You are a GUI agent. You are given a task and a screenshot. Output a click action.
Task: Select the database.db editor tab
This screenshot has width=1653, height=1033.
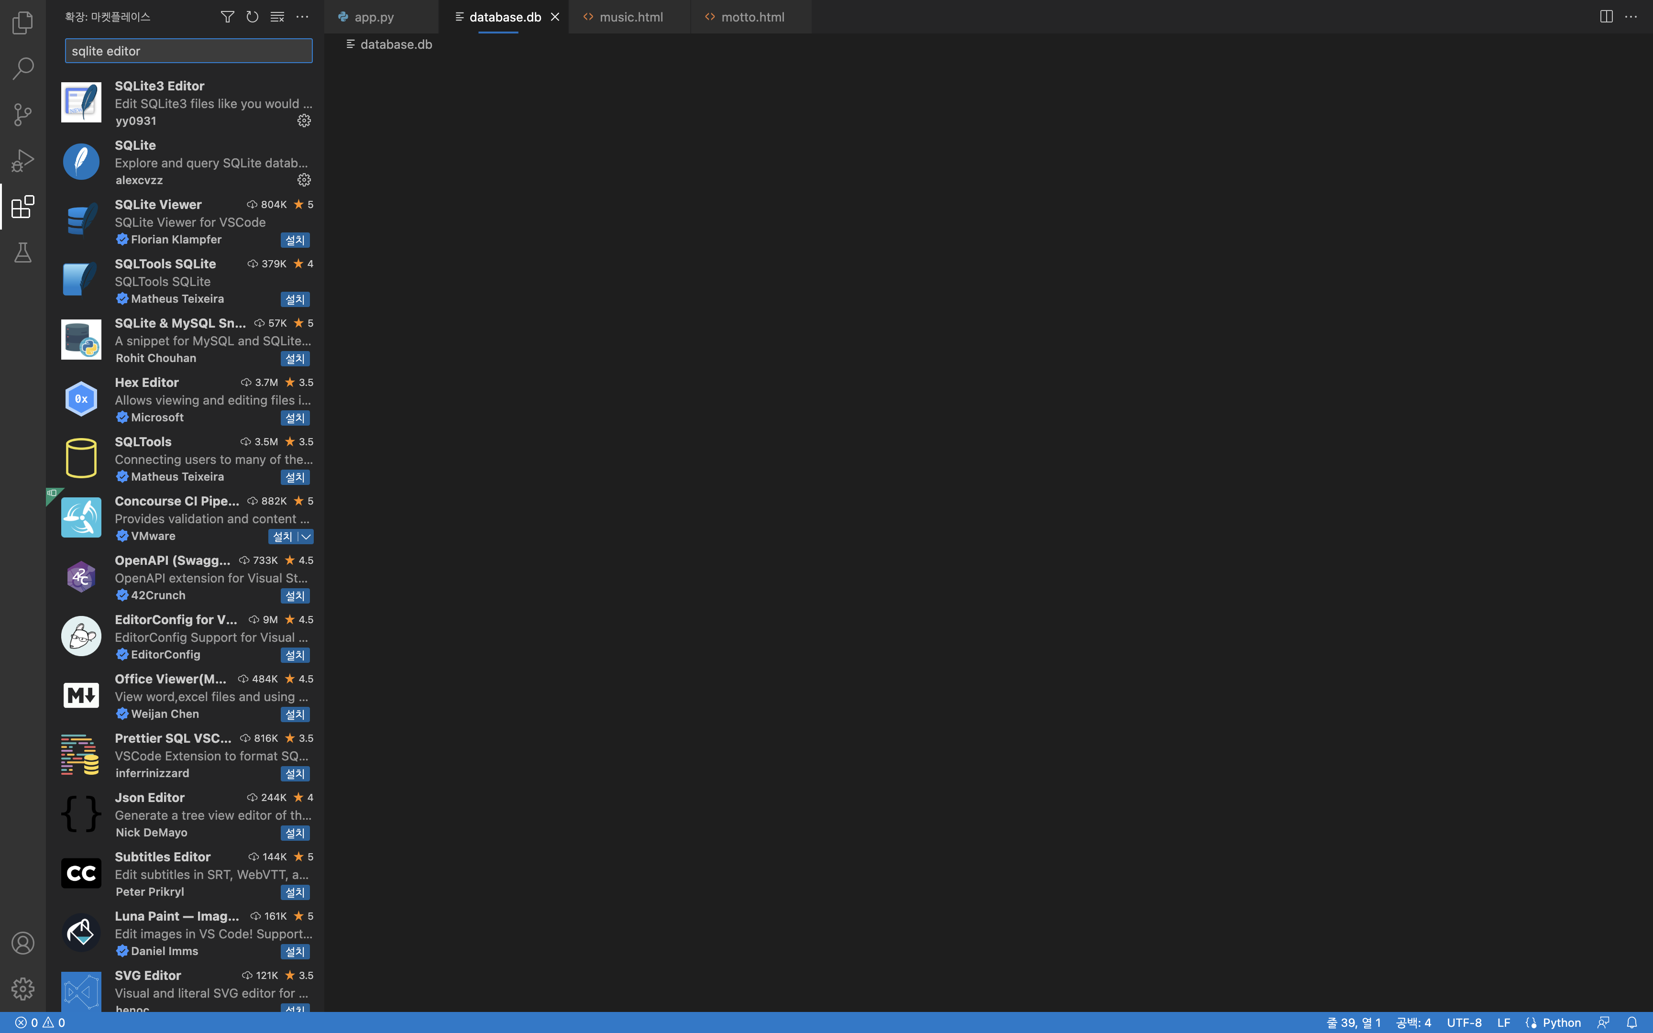(x=504, y=17)
